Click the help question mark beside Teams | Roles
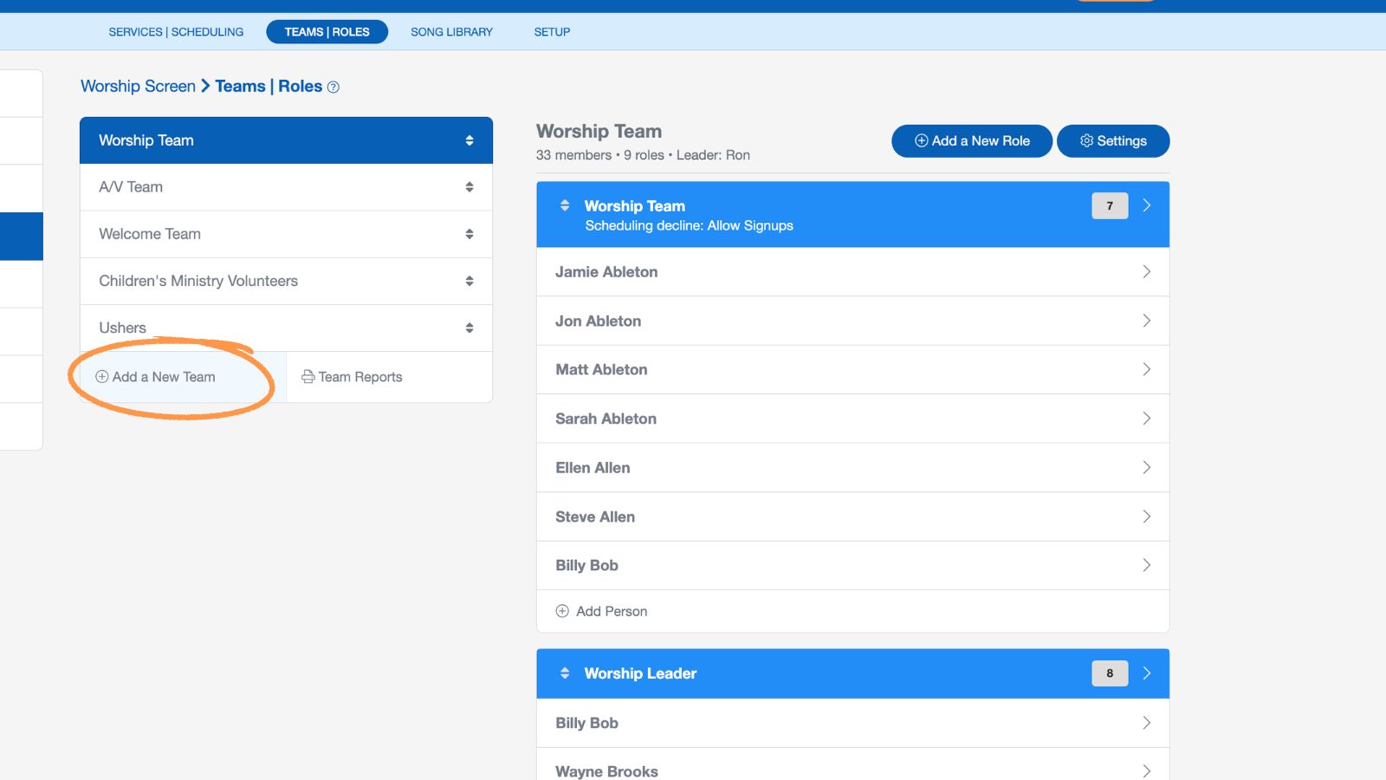 click(333, 87)
